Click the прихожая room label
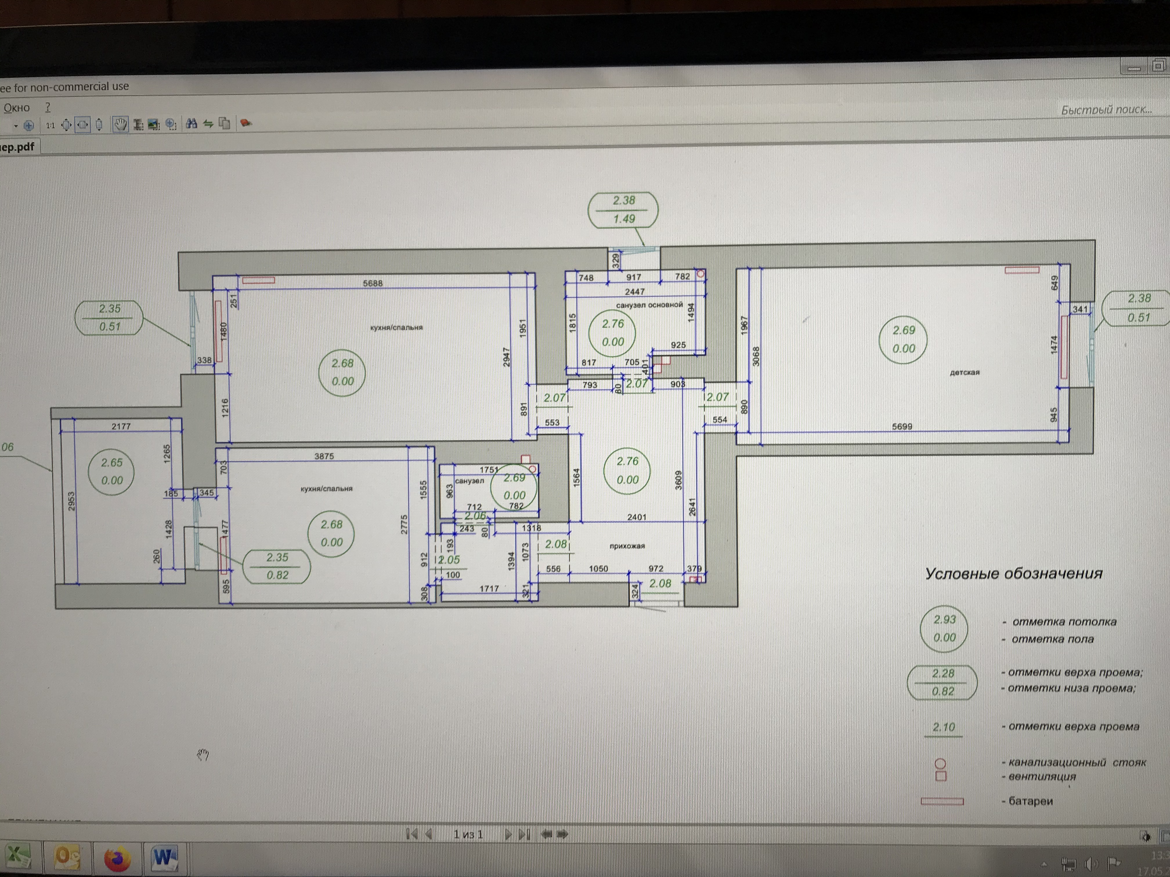This screenshot has width=1170, height=877. 627,546
